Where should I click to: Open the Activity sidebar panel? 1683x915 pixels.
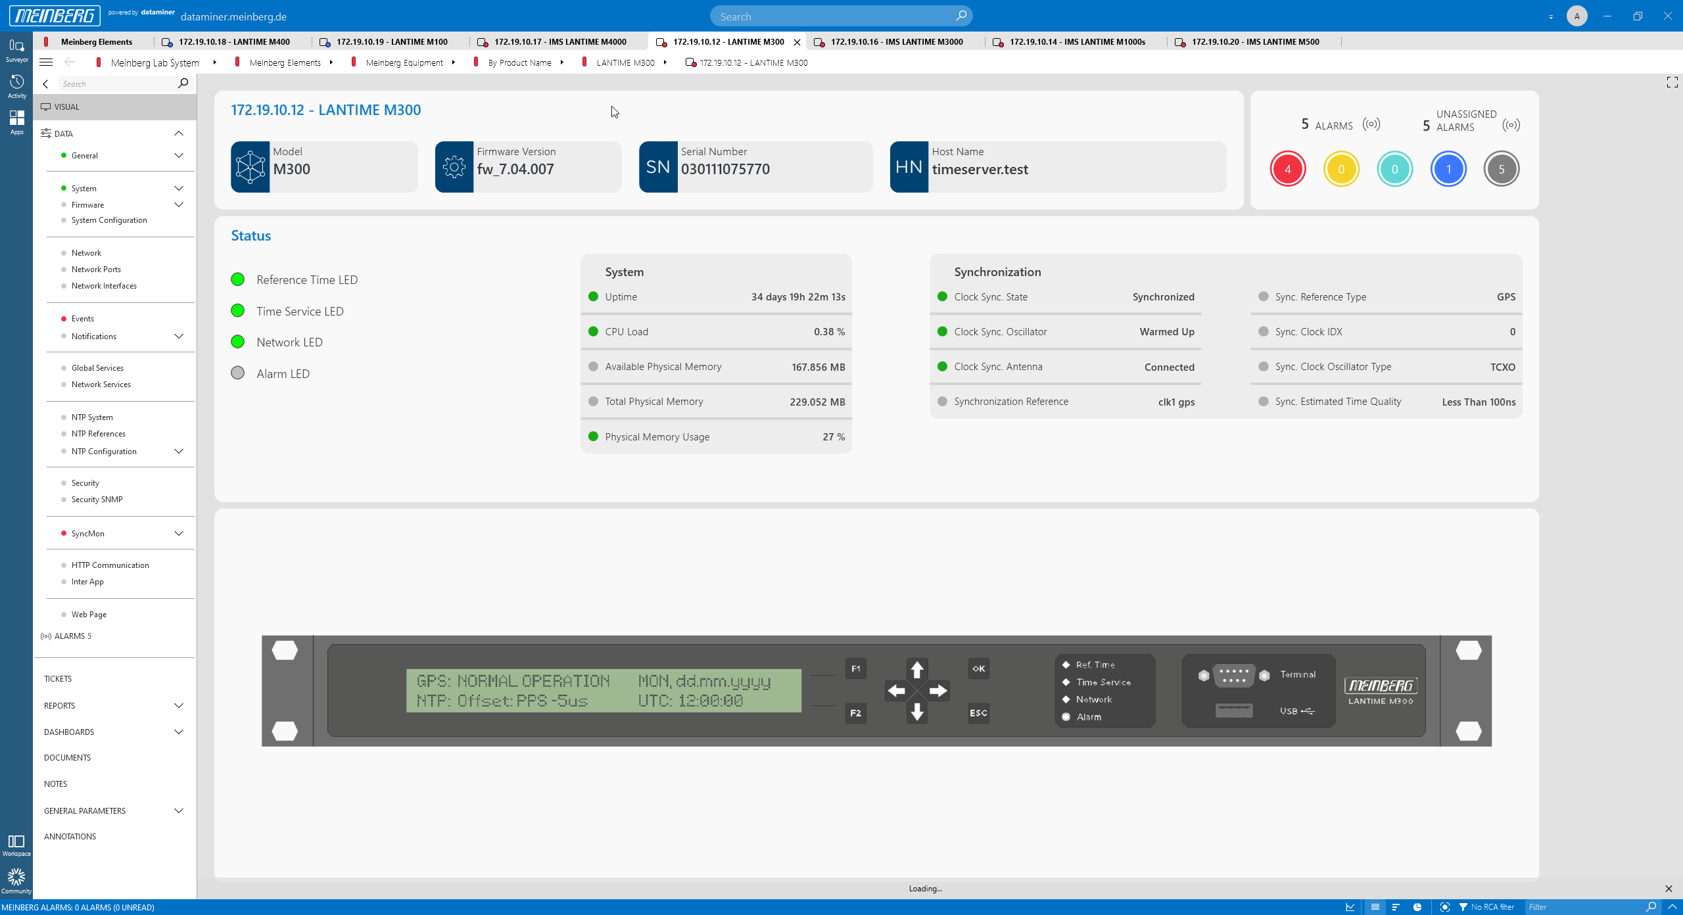coord(16,87)
